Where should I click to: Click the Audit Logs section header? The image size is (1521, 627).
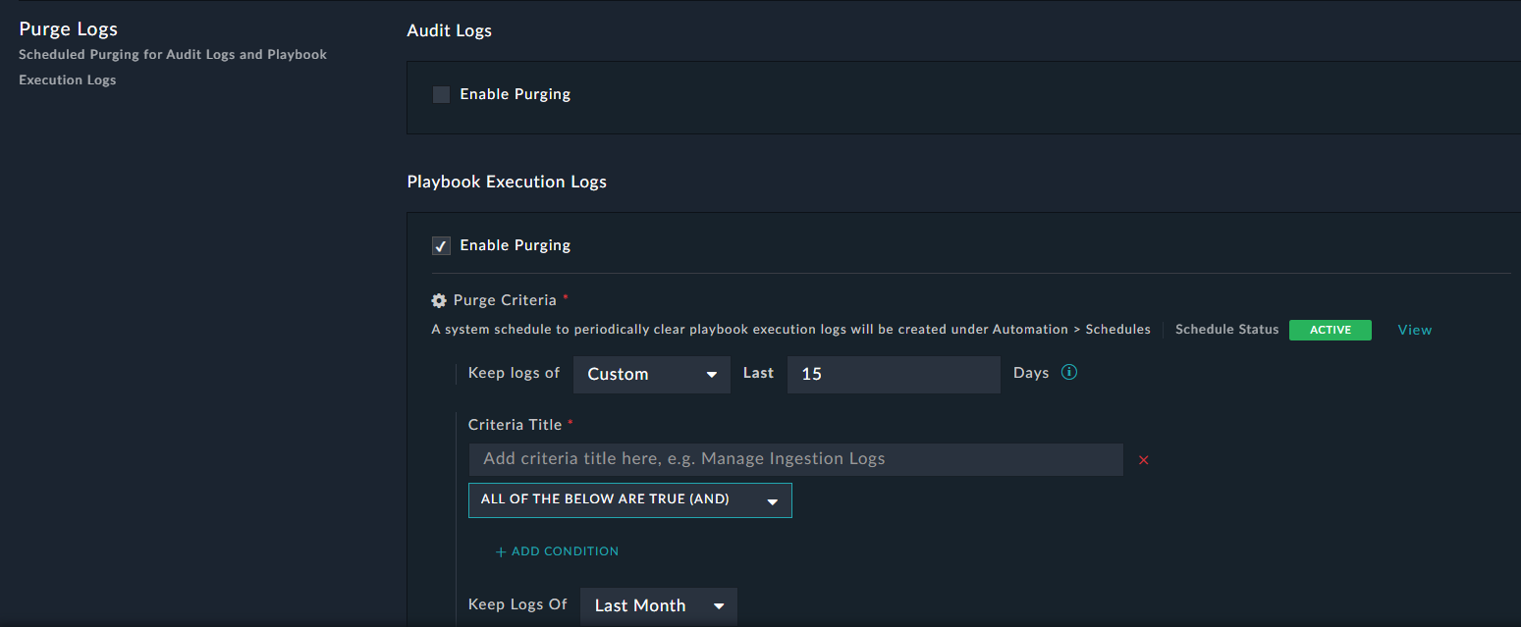click(449, 30)
